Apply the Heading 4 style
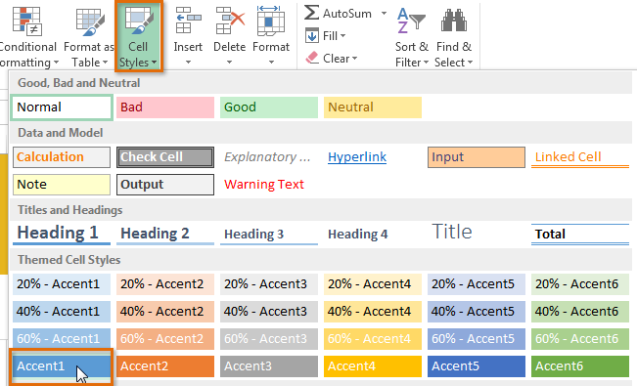637x386 pixels. pyautogui.click(x=373, y=234)
